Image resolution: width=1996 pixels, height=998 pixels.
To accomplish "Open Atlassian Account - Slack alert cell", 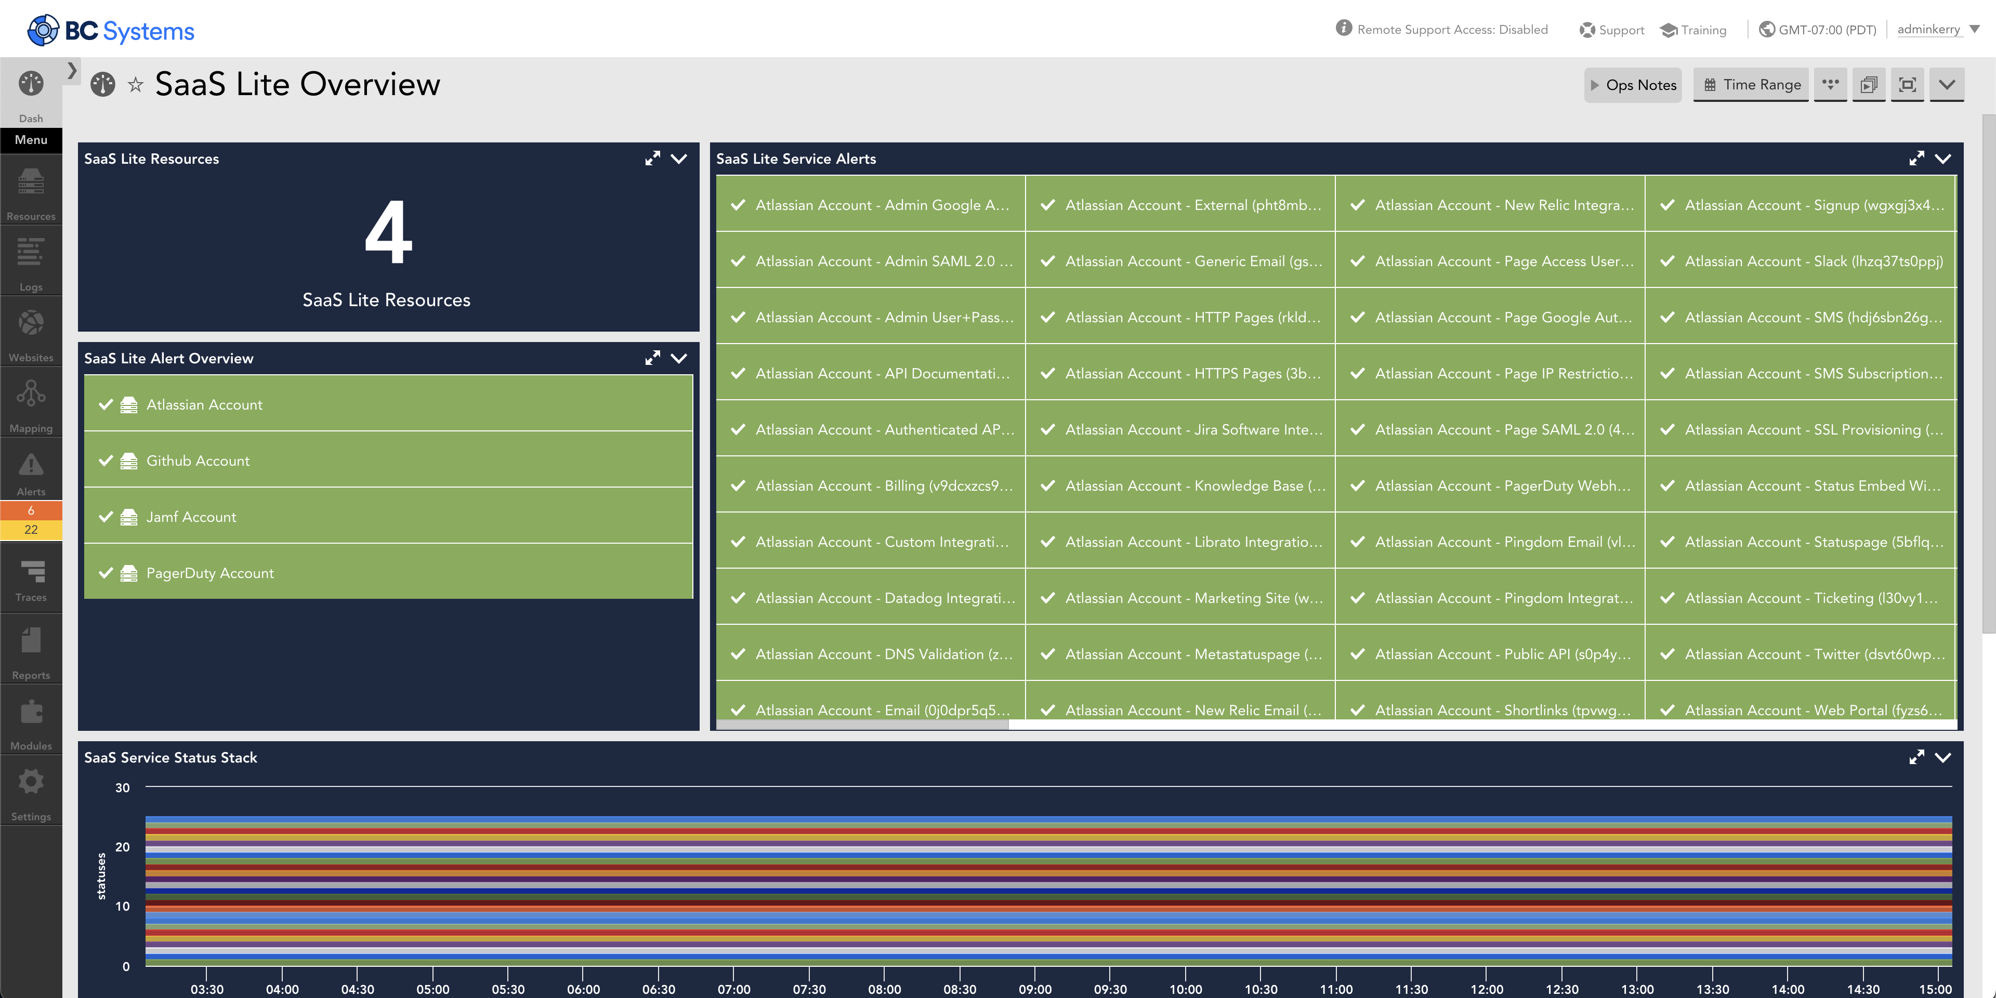I will (1800, 260).
